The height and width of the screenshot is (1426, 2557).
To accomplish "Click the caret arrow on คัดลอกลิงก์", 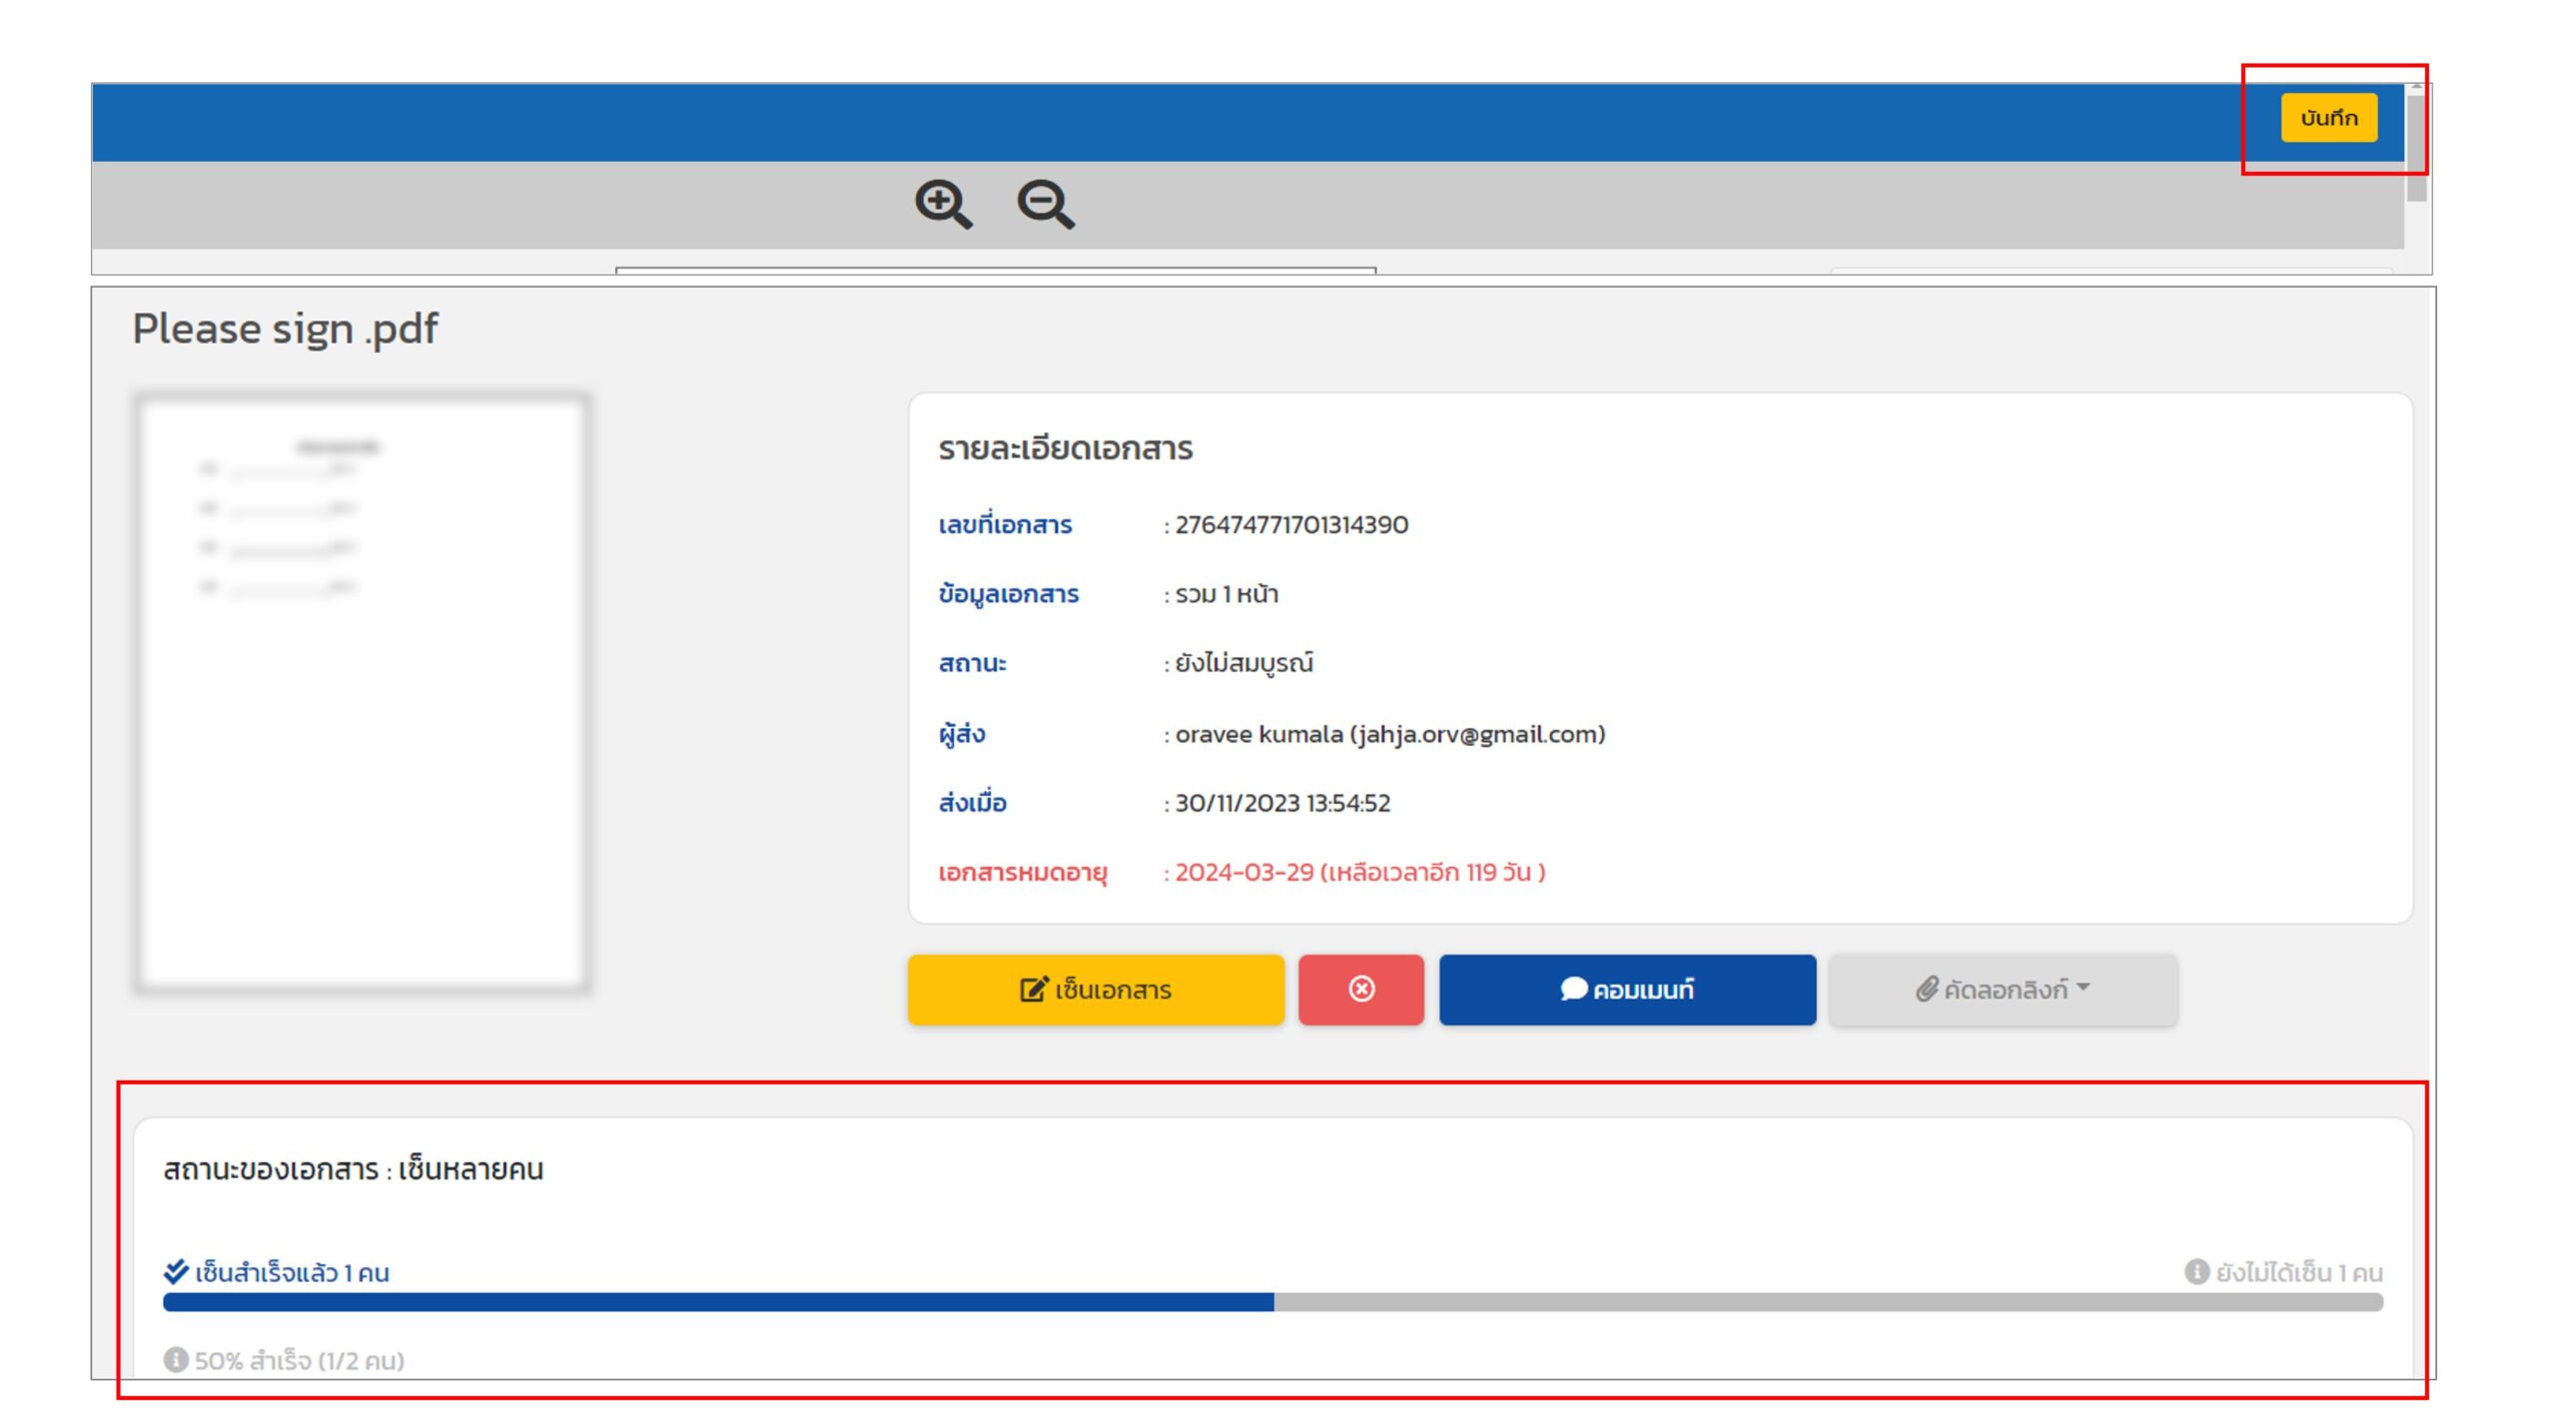I will click(x=2083, y=987).
